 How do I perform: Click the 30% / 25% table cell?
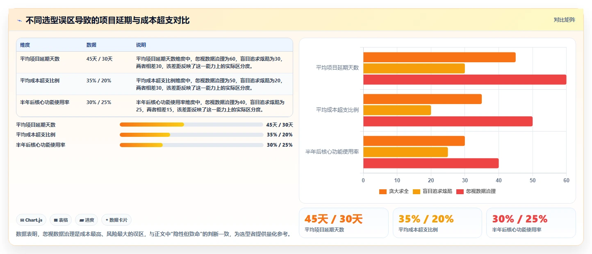(x=99, y=102)
